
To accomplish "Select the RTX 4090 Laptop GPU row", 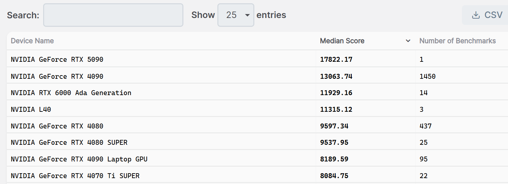I will [79, 159].
